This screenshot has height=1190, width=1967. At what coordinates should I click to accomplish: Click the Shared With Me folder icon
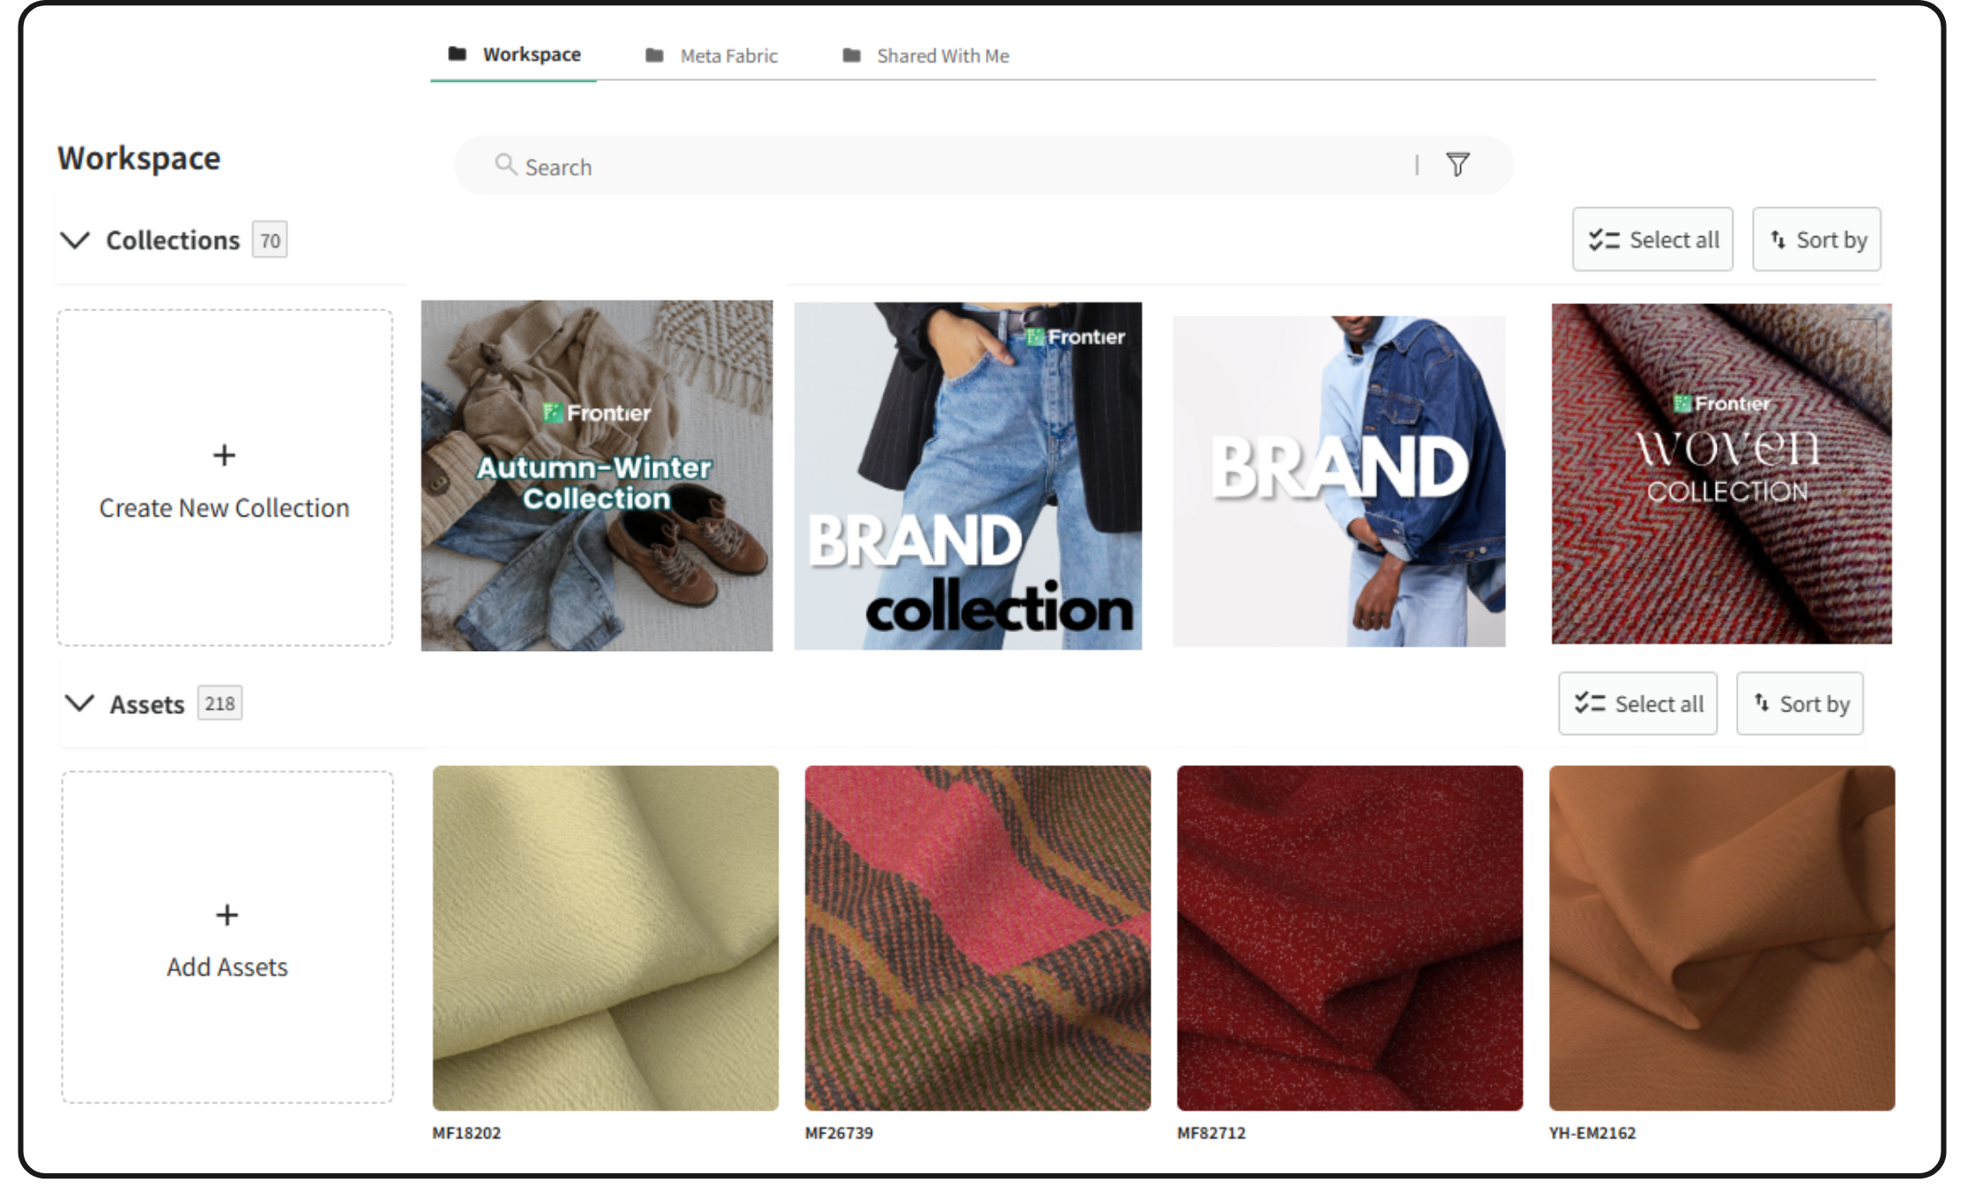coord(852,56)
